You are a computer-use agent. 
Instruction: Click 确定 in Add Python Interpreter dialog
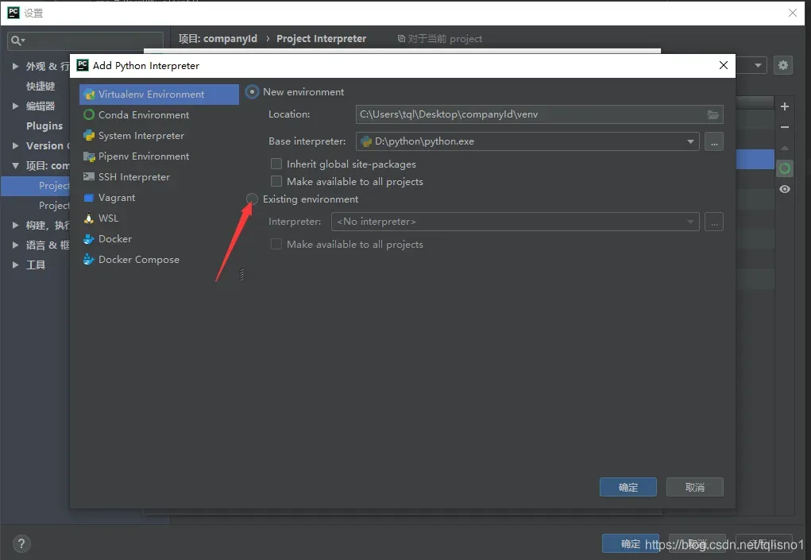pos(628,487)
